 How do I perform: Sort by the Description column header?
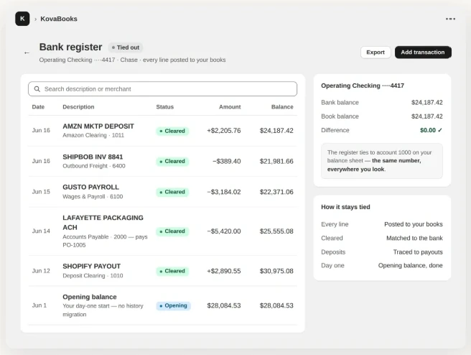pos(78,107)
